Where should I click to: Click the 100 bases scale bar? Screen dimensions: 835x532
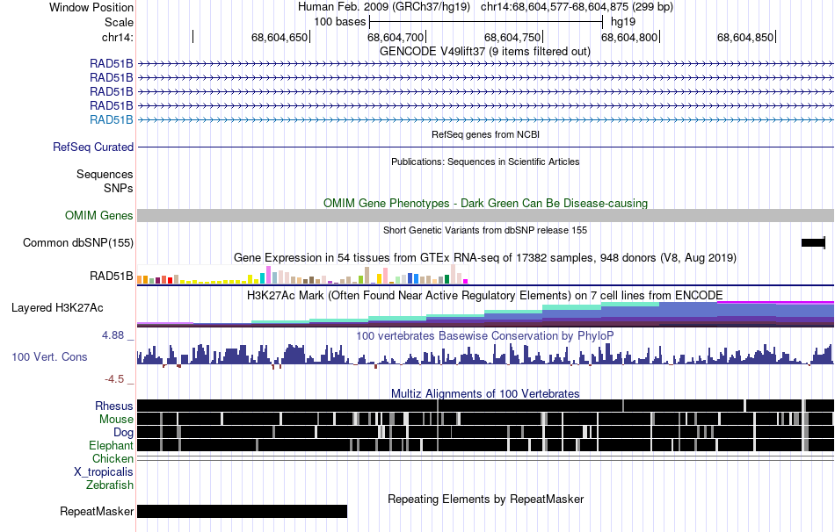pyautogui.click(x=486, y=22)
